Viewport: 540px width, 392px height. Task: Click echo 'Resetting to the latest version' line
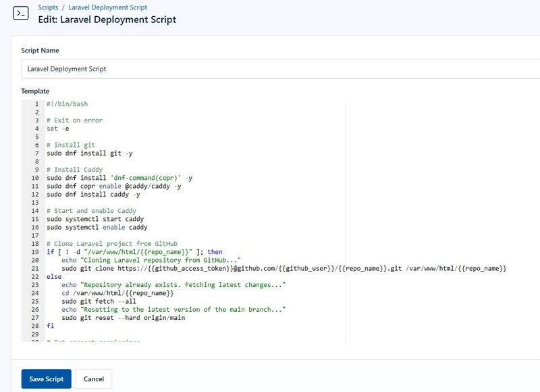[x=173, y=310]
